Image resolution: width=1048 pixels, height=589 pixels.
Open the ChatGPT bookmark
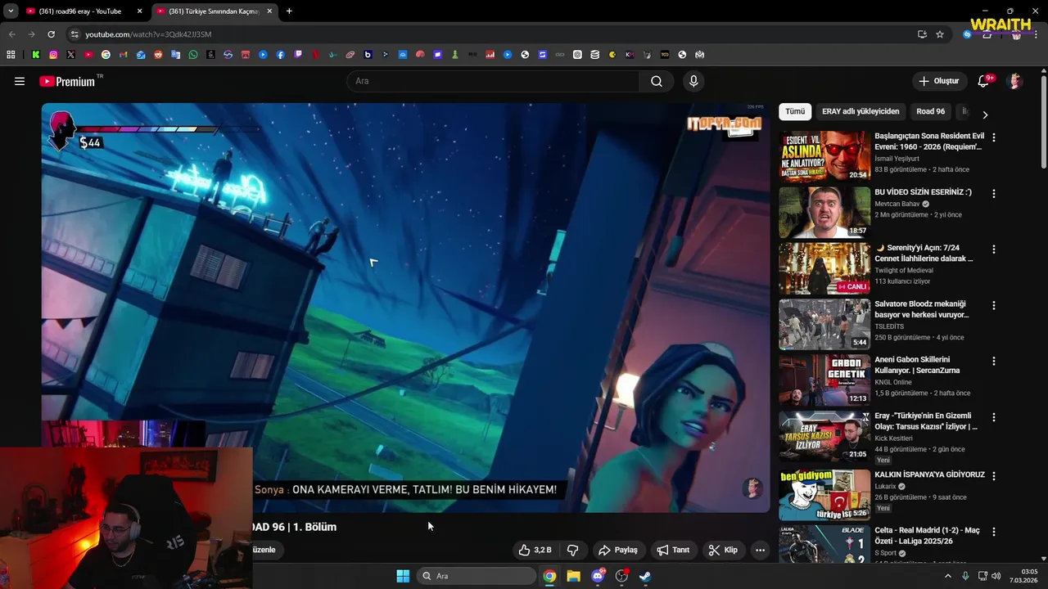(x=577, y=55)
